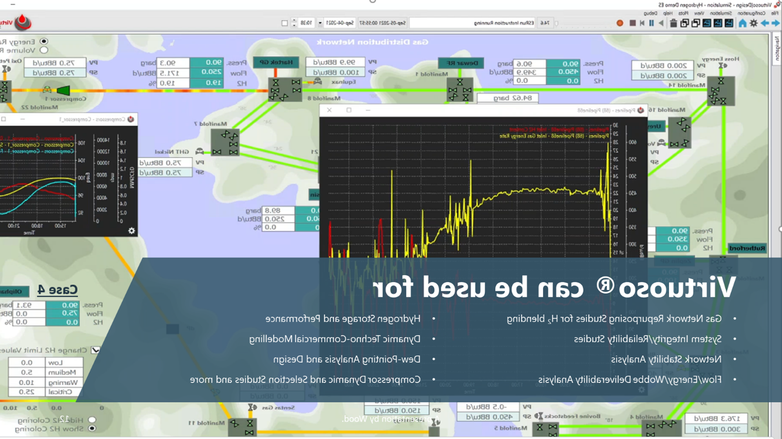This screenshot has width=782, height=439.
Task: Go to the next view with forward arrow
Action: [x=776, y=23]
